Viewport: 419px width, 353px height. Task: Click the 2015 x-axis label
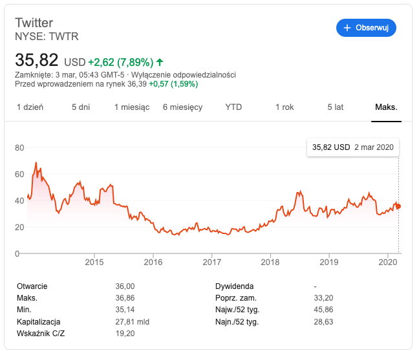[94, 262]
